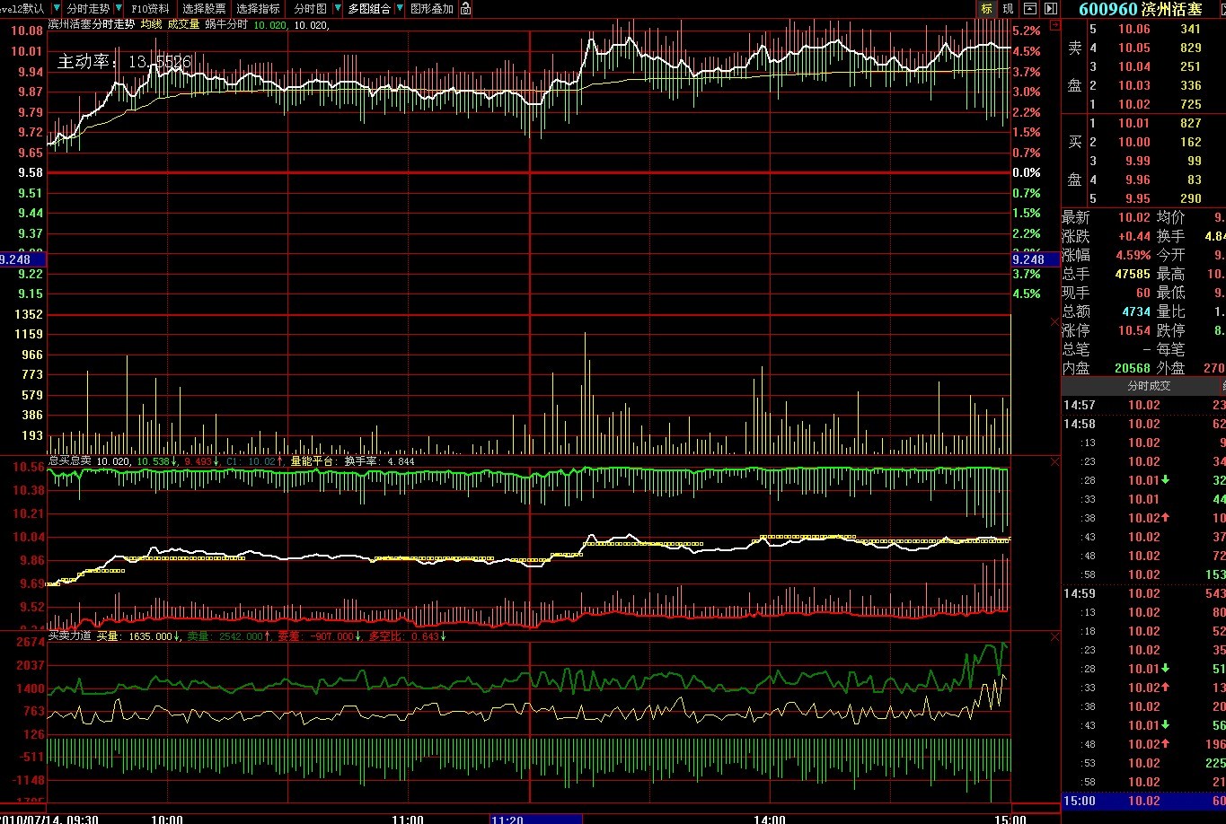Select the 14:59 trade row
Image resolution: width=1226 pixels, height=824 pixels.
point(1144,593)
